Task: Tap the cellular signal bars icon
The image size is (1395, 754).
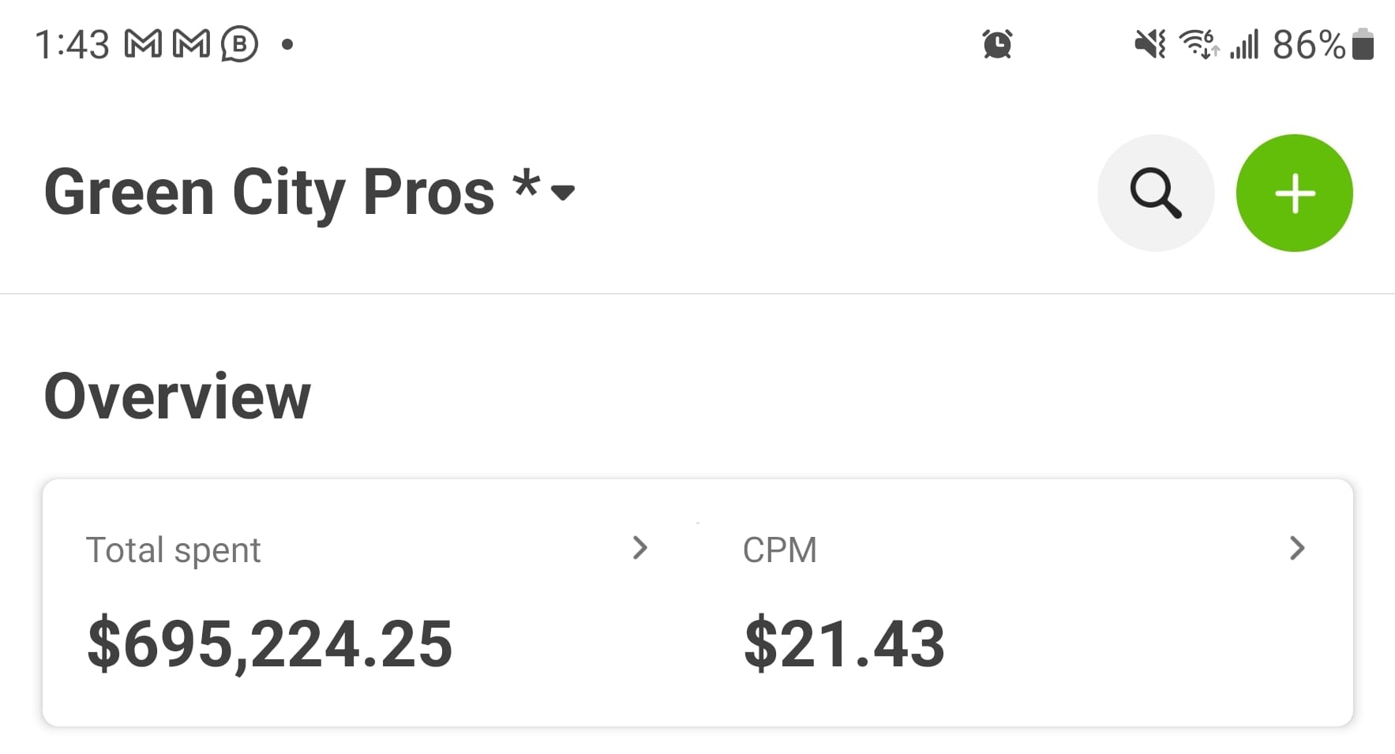Action: (x=1245, y=44)
